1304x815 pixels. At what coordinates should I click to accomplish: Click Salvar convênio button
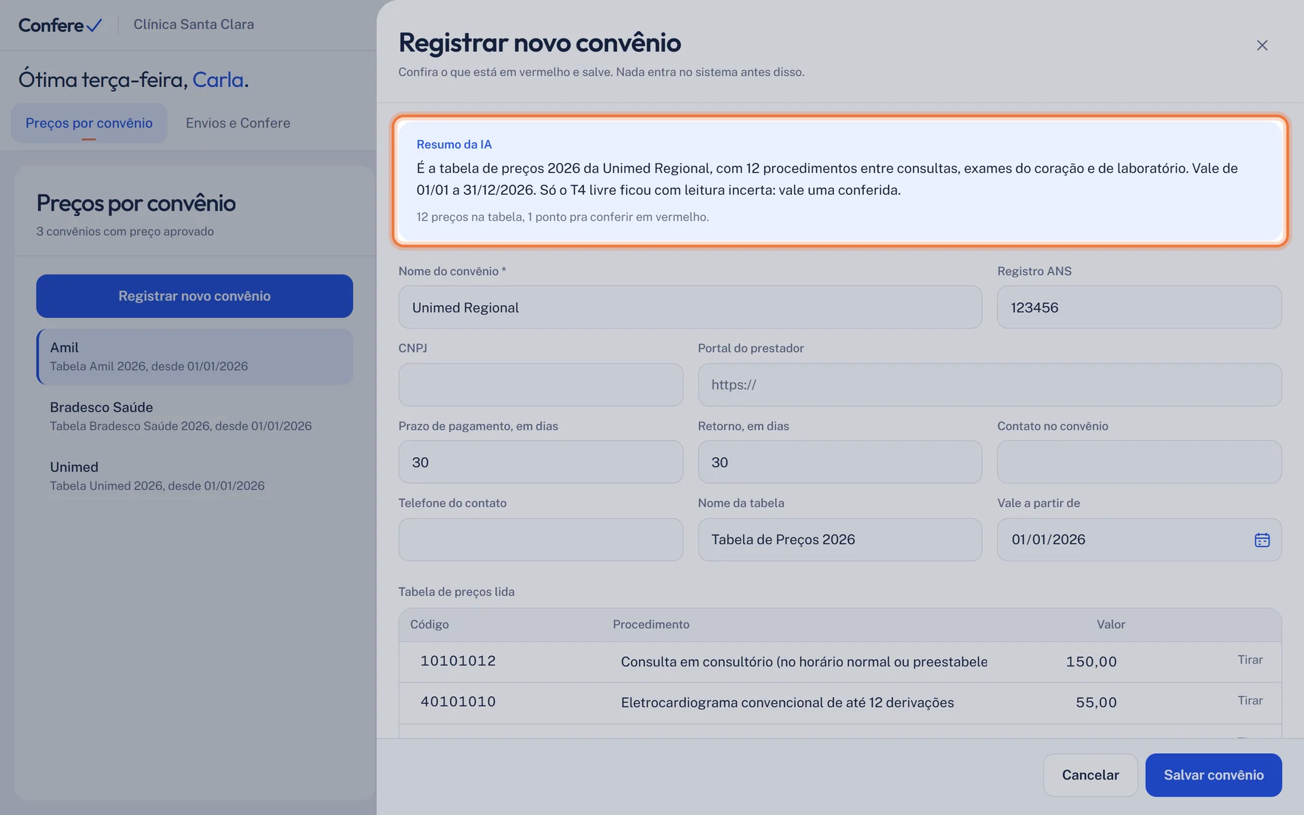coord(1214,775)
